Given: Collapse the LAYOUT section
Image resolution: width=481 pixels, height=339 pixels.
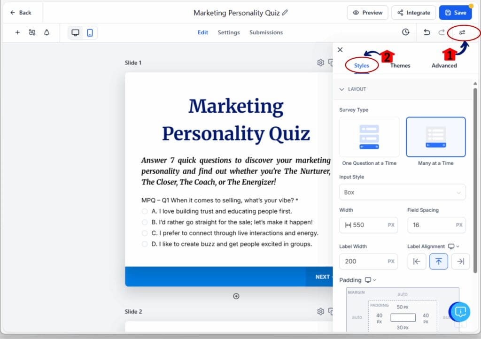Looking at the screenshot, I should click(x=342, y=89).
